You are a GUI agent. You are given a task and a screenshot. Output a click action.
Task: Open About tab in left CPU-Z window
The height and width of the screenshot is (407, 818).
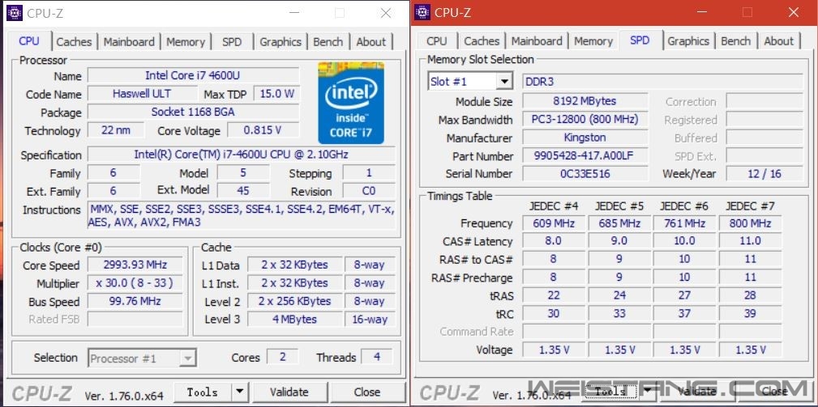[371, 41]
